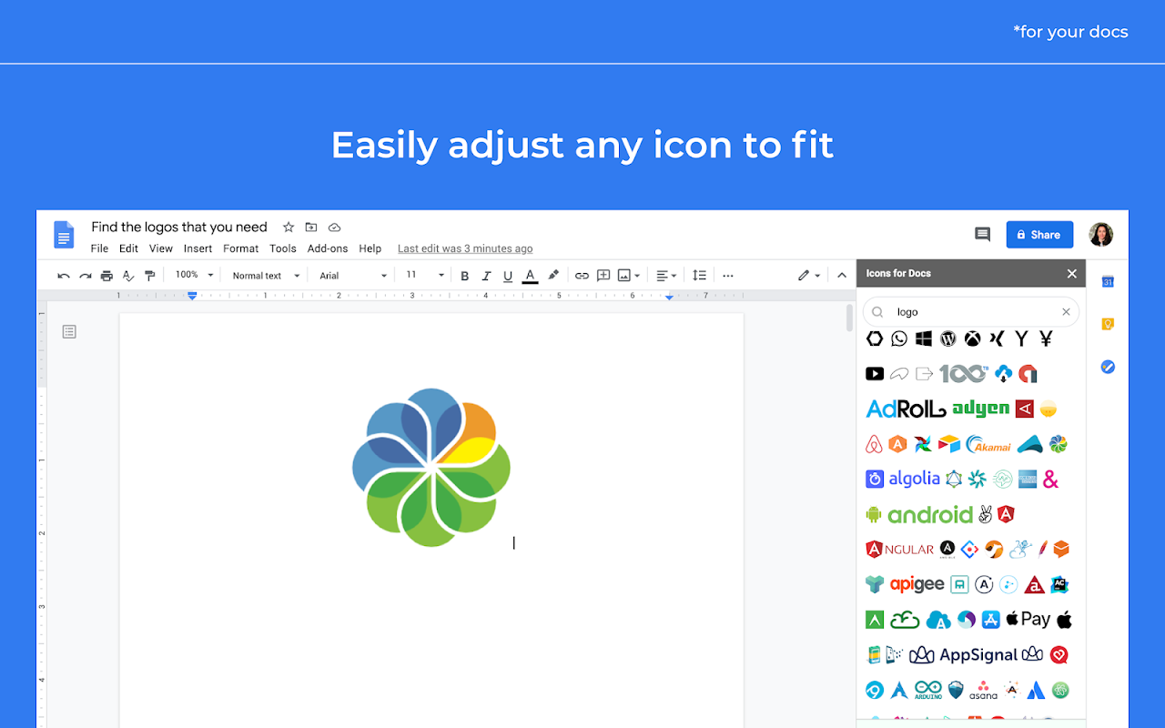Insert a link with toolbar icon
Screen dimensions: 1165x728
582,276
